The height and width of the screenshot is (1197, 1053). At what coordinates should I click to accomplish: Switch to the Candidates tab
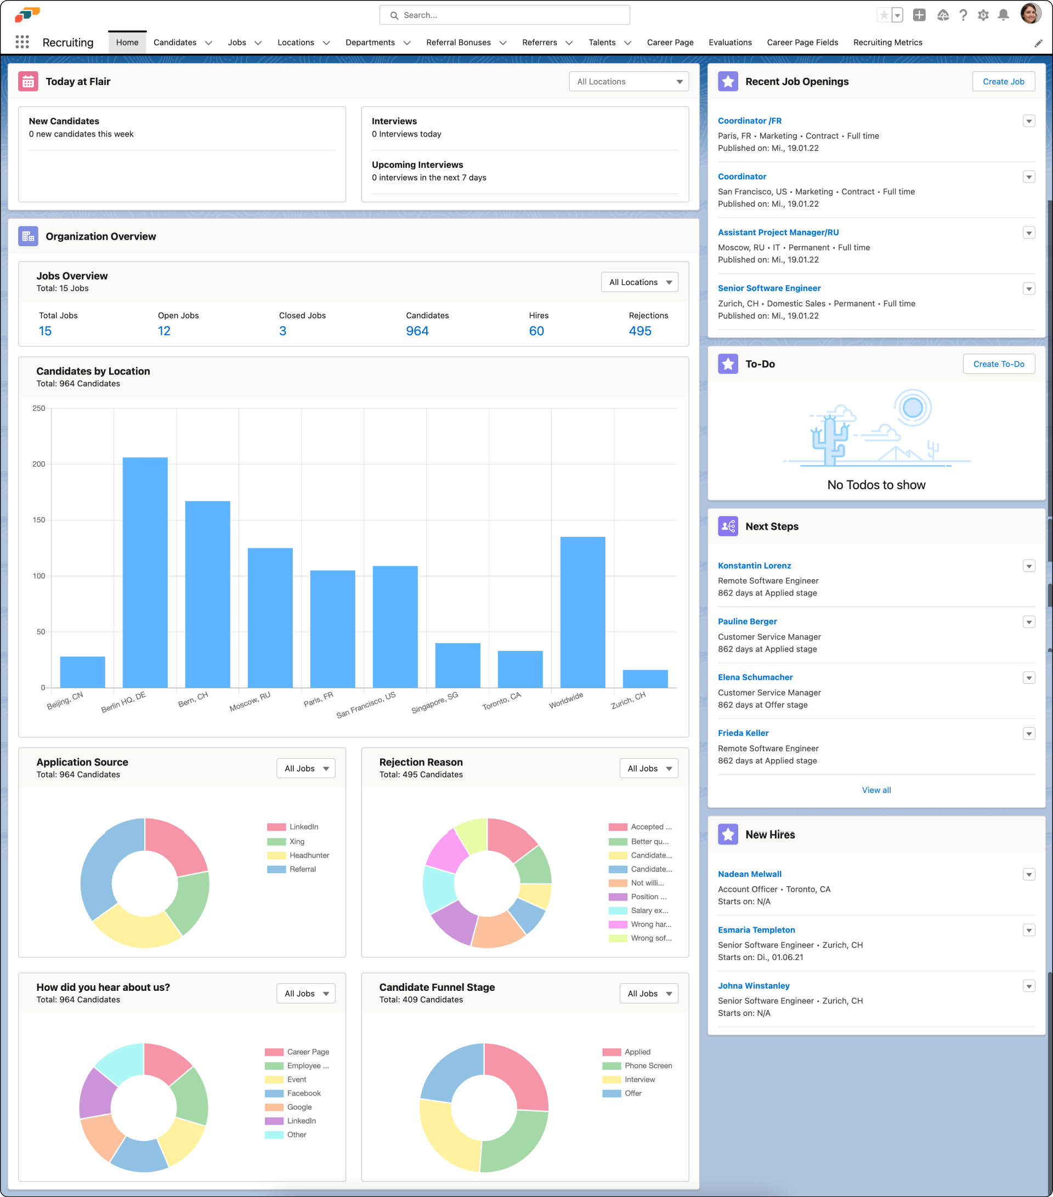click(175, 42)
